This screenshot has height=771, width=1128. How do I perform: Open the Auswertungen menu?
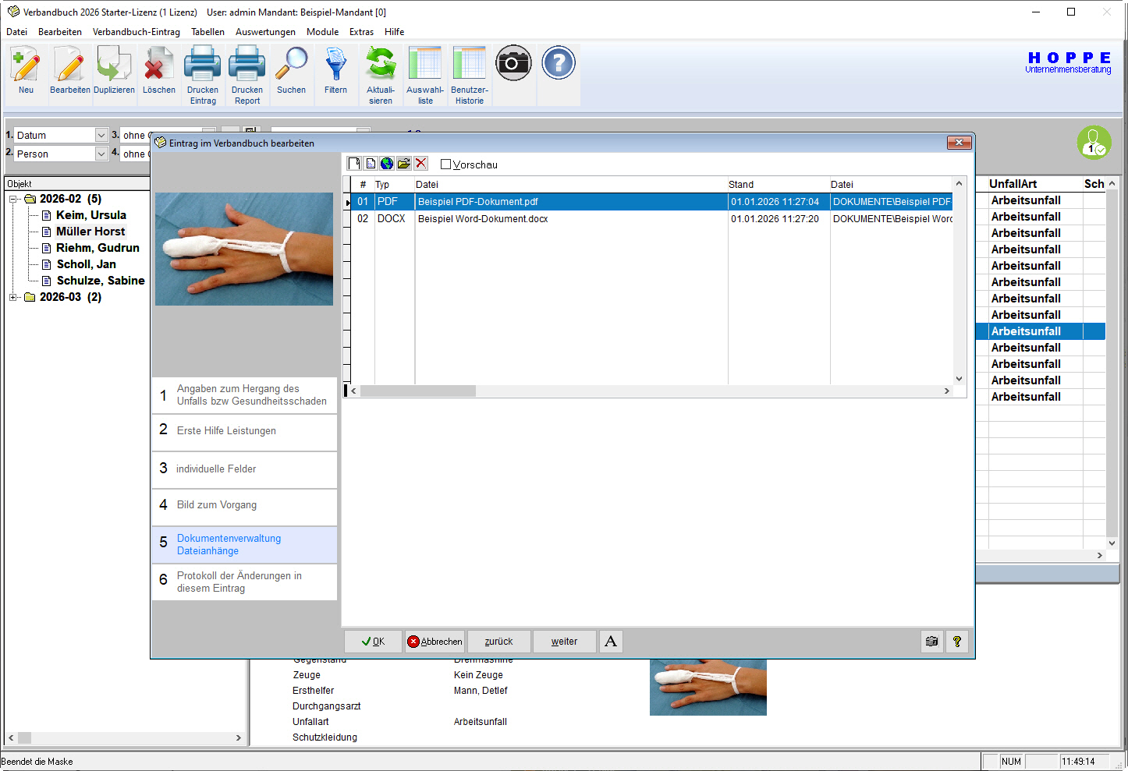tap(265, 32)
